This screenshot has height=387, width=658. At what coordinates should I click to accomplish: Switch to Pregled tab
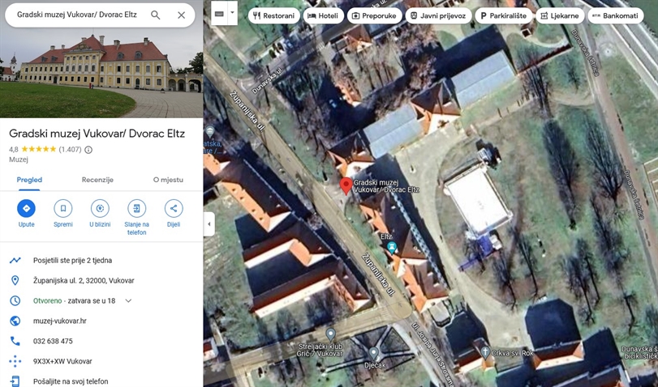point(29,180)
